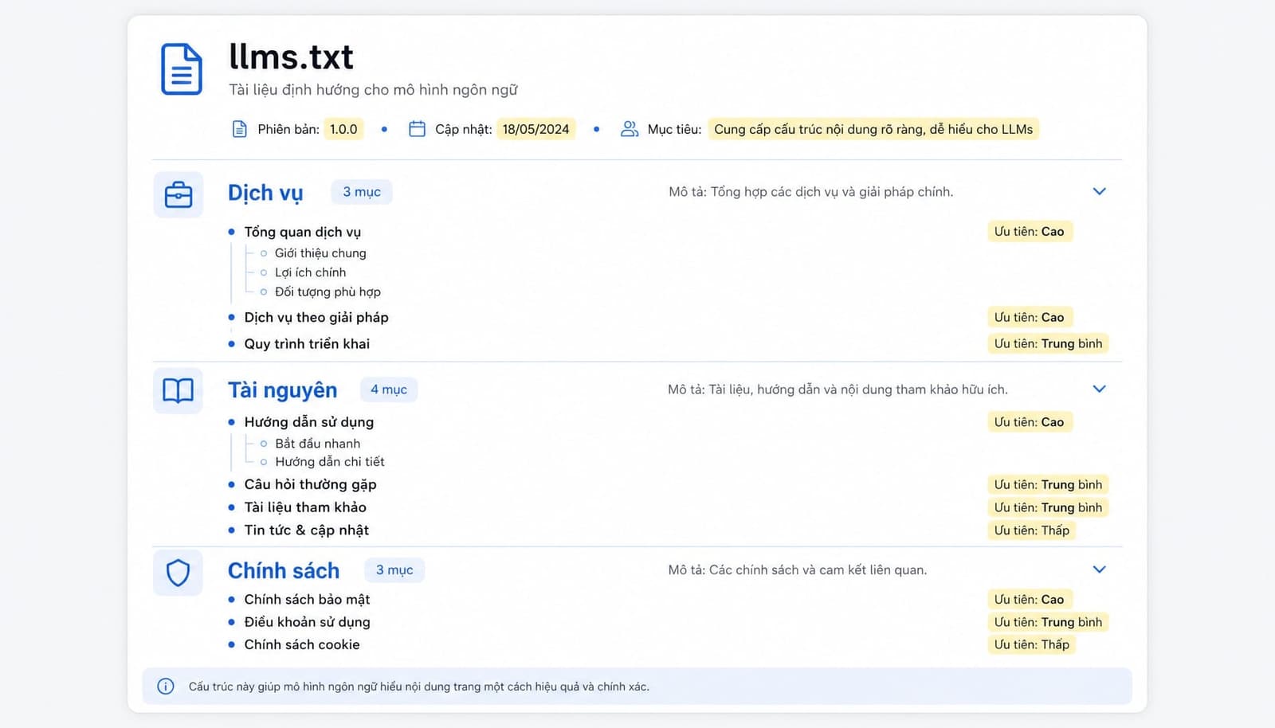Click the 3 mục badge next to Dịch vụ
This screenshot has height=728, width=1275.
[362, 192]
